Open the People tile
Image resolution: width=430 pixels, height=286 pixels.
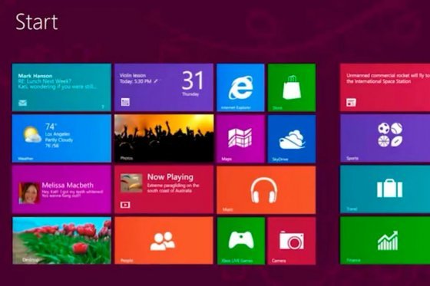164,241
